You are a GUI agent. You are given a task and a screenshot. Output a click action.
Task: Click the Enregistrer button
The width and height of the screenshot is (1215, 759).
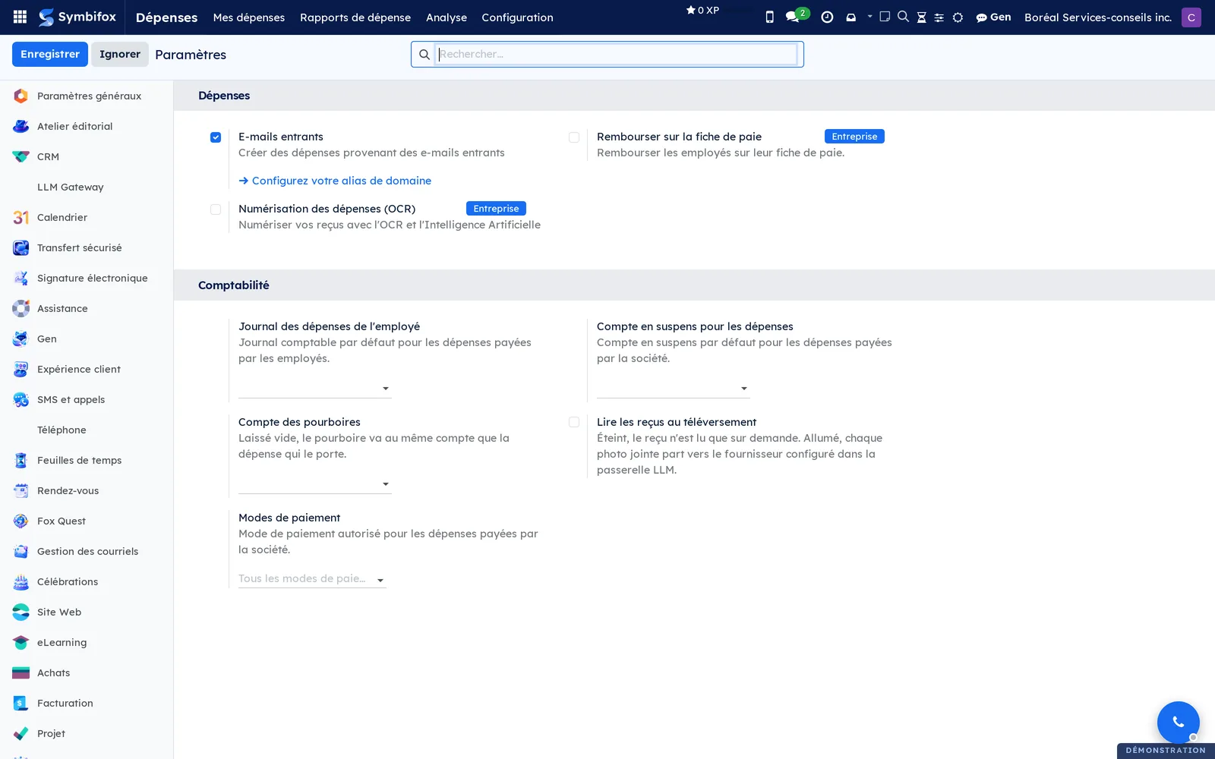50,54
